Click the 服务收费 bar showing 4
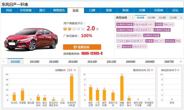This screenshot has width=184, height=110. tap(104, 95)
